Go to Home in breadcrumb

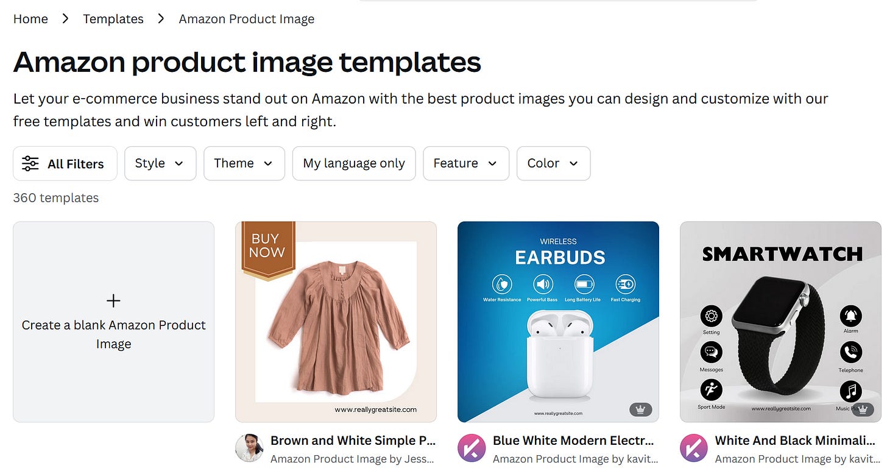click(x=30, y=19)
